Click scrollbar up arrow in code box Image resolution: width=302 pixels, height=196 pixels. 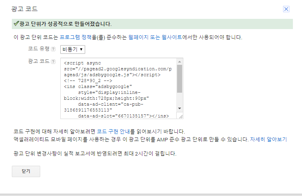click(x=179, y=62)
